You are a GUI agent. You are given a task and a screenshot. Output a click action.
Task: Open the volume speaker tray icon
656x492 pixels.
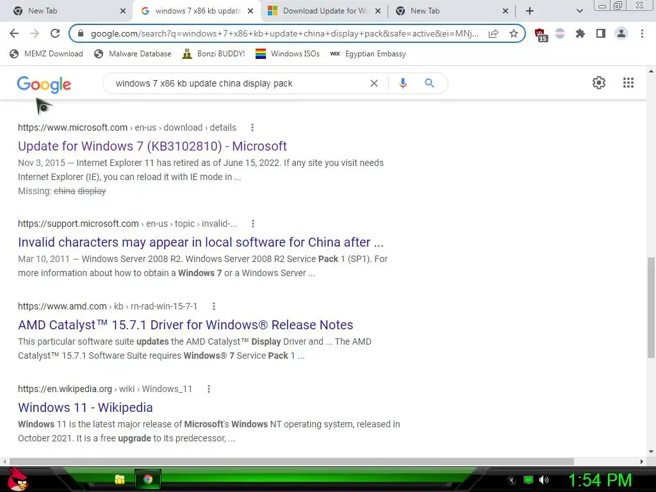(x=544, y=480)
